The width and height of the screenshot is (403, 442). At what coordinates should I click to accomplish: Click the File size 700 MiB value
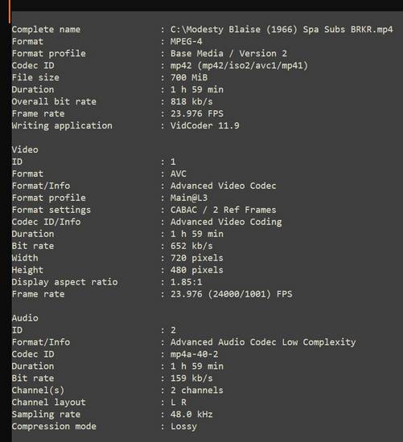pos(189,77)
